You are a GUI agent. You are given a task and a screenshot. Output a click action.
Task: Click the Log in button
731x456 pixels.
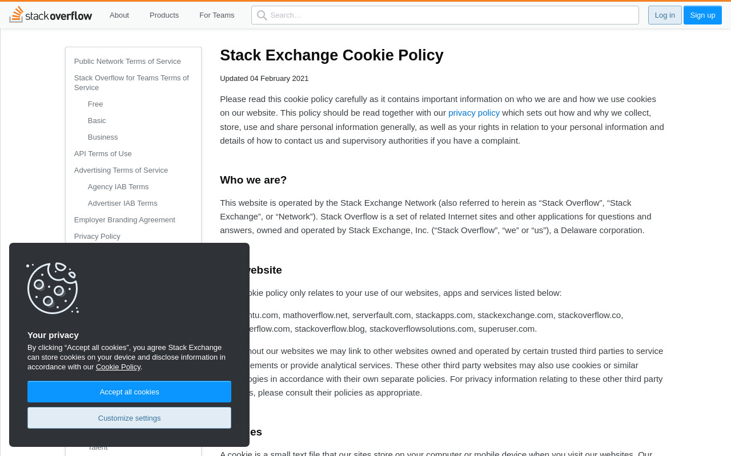[x=665, y=15]
